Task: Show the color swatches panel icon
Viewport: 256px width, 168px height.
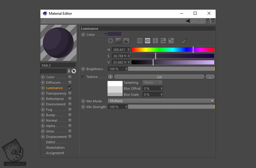Action: point(171,41)
